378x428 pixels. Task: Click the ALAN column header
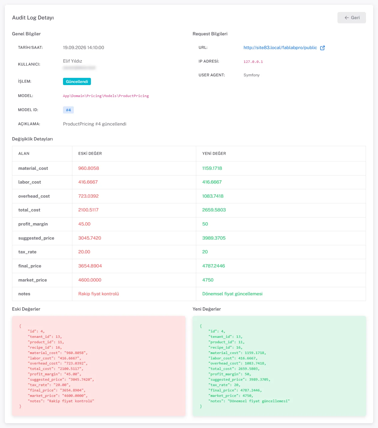click(24, 154)
